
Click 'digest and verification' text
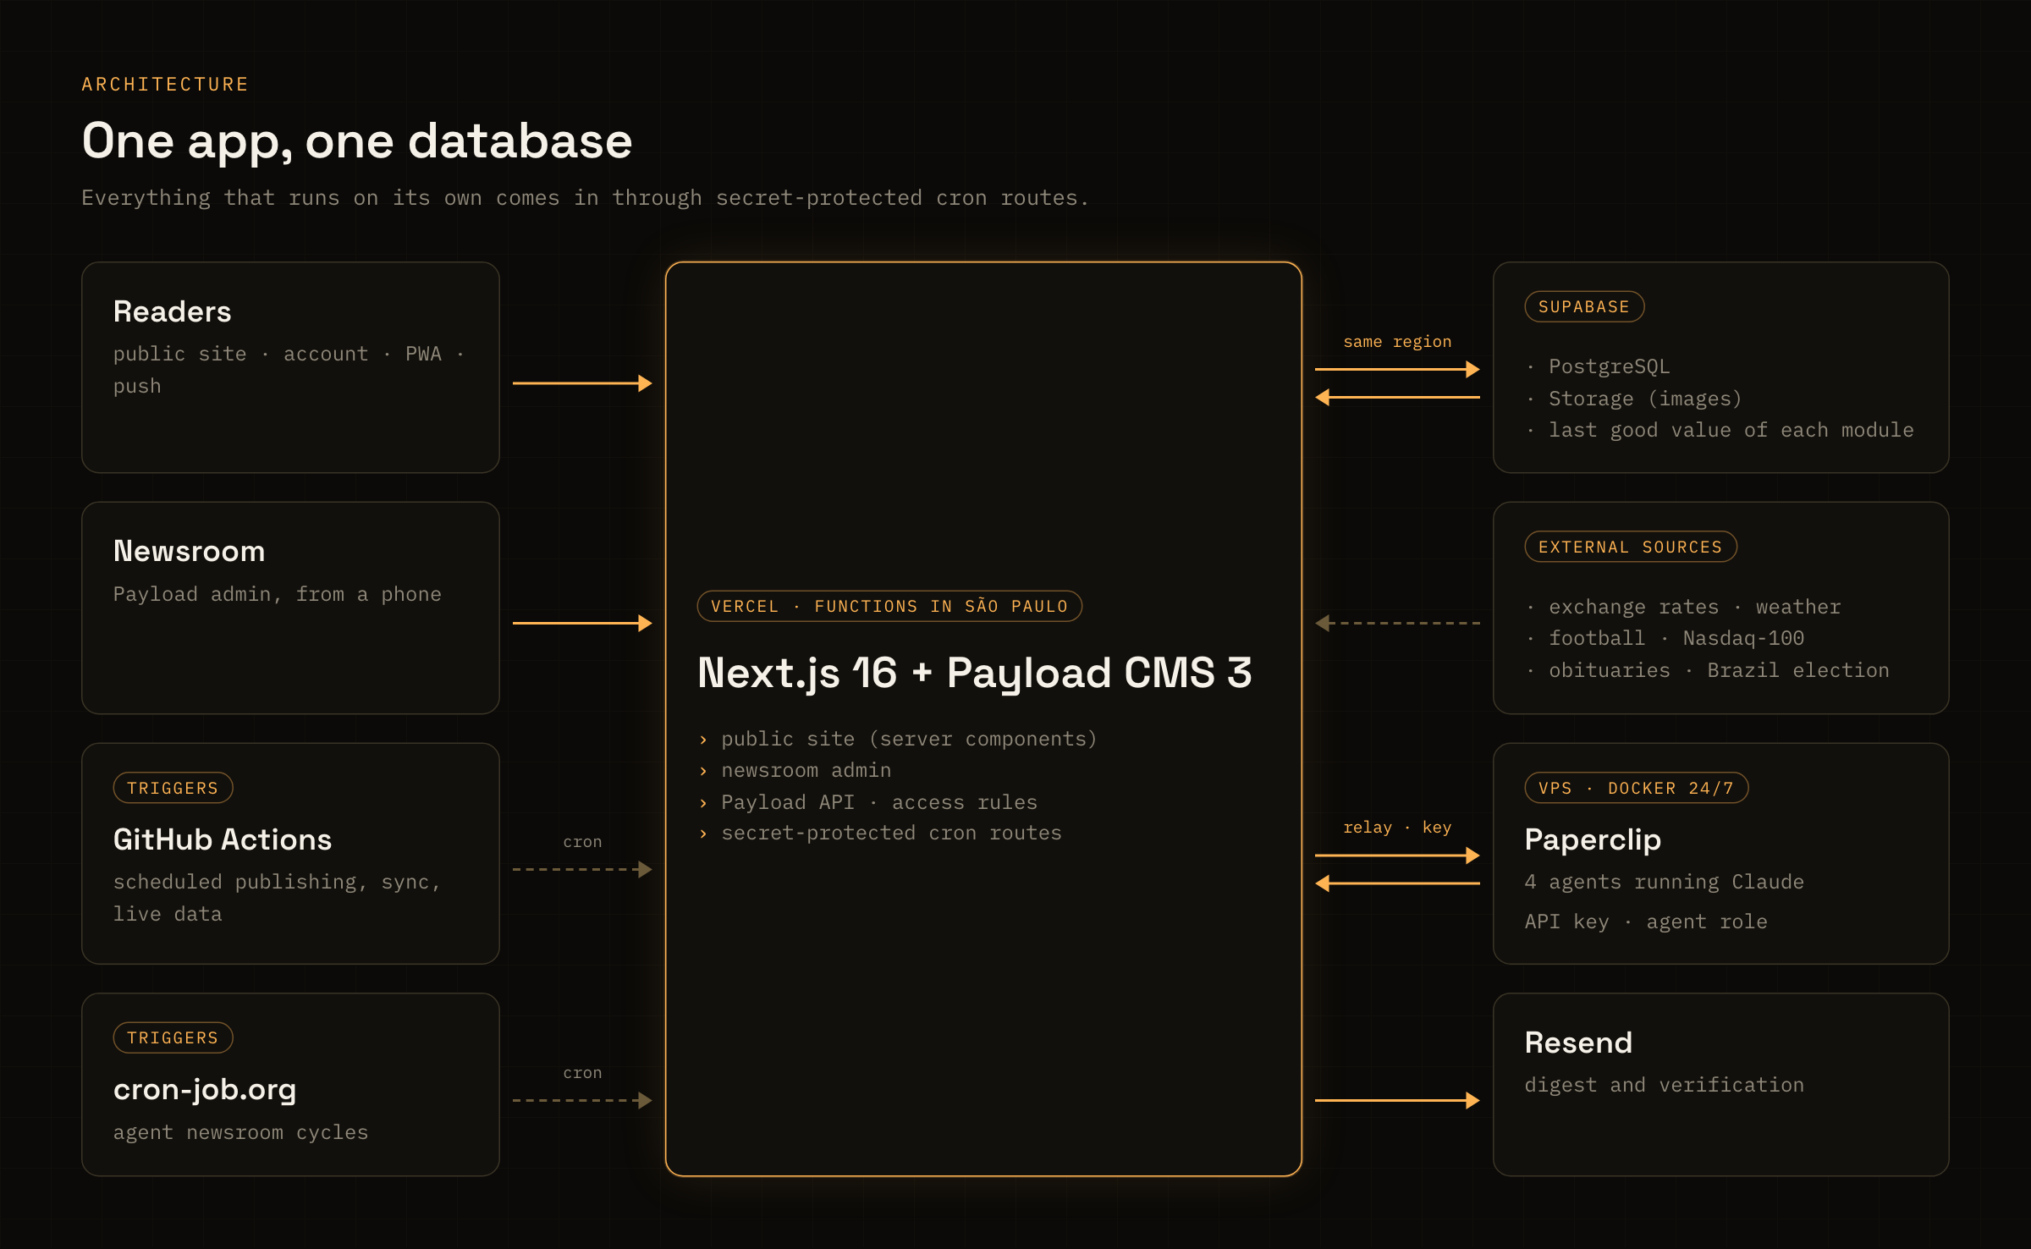click(1665, 1085)
